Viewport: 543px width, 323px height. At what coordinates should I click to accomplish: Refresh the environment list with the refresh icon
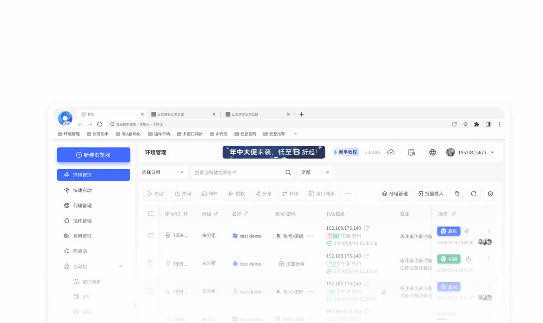coord(474,193)
